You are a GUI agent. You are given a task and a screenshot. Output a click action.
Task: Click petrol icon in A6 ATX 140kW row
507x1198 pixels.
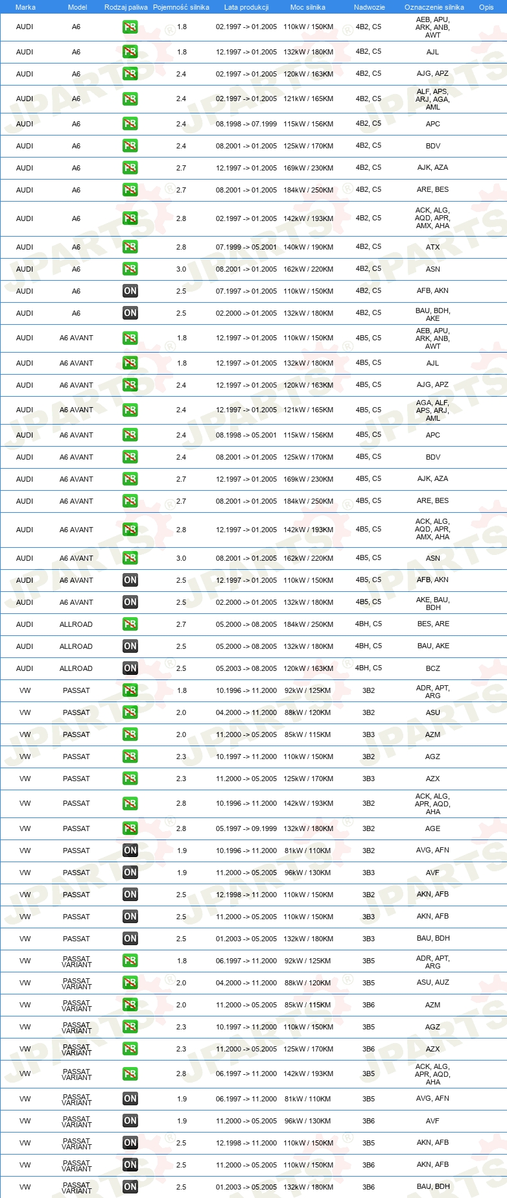[130, 247]
